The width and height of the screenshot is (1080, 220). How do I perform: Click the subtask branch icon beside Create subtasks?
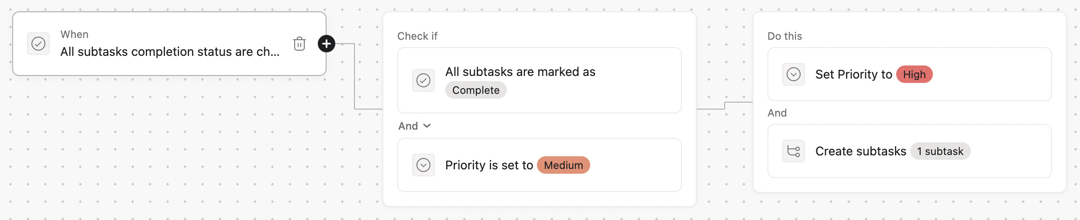click(794, 151)
